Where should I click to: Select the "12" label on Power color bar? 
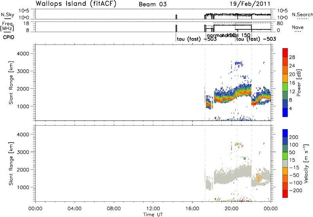coord(292,92)
